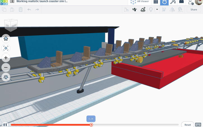Redo the last action

(x=37, y=10)
